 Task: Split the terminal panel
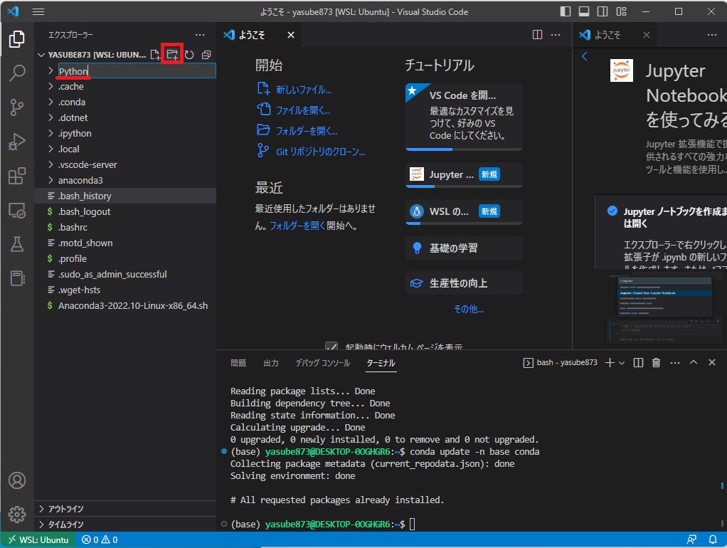pyautogui.click(x=639, y=363)
